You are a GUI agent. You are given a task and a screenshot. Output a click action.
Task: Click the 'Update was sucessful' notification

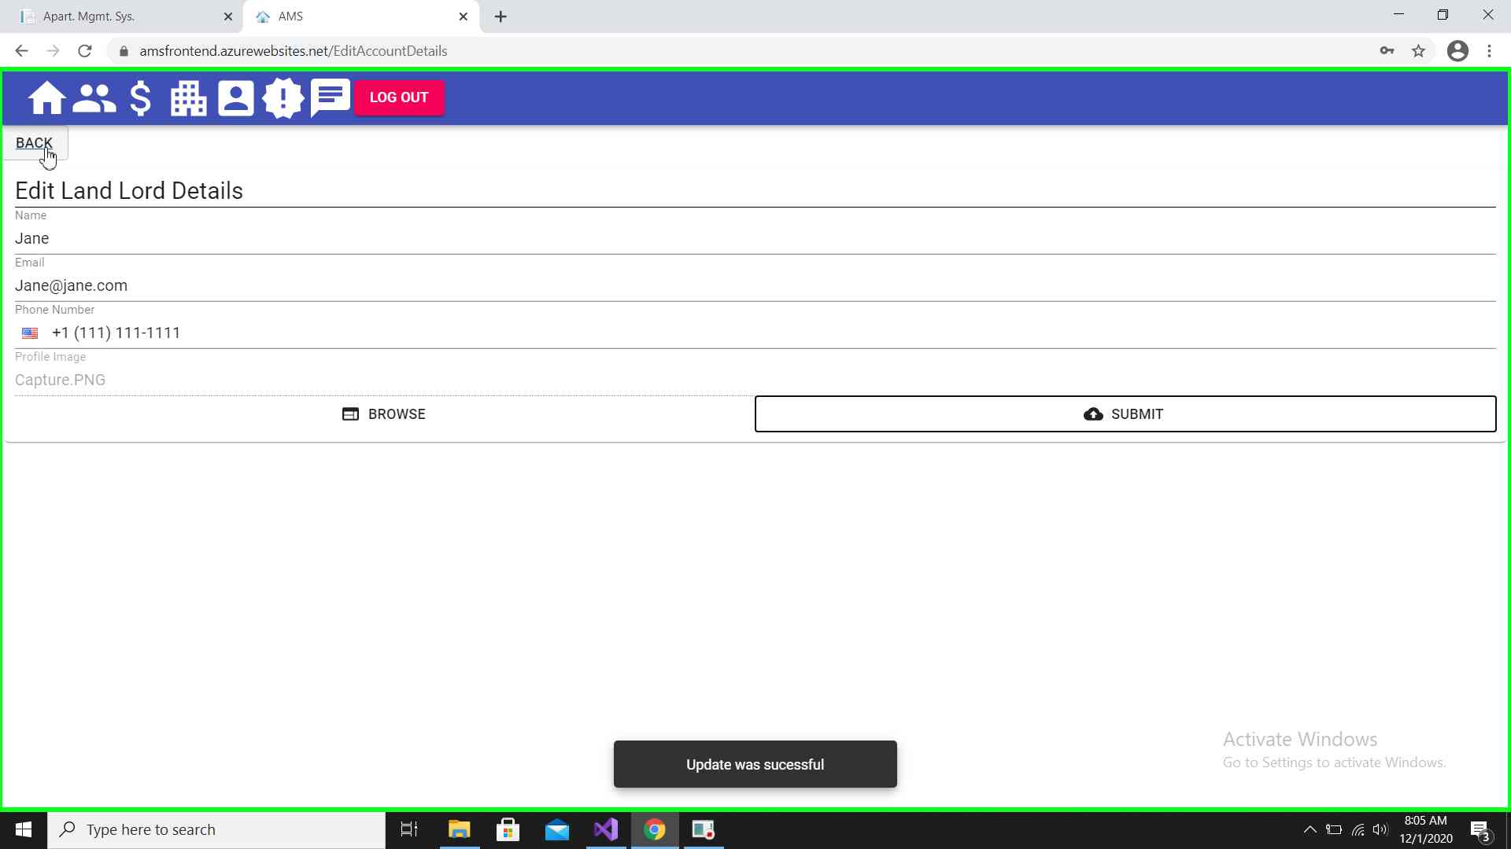pyautogui.click(x=755, y=764)
